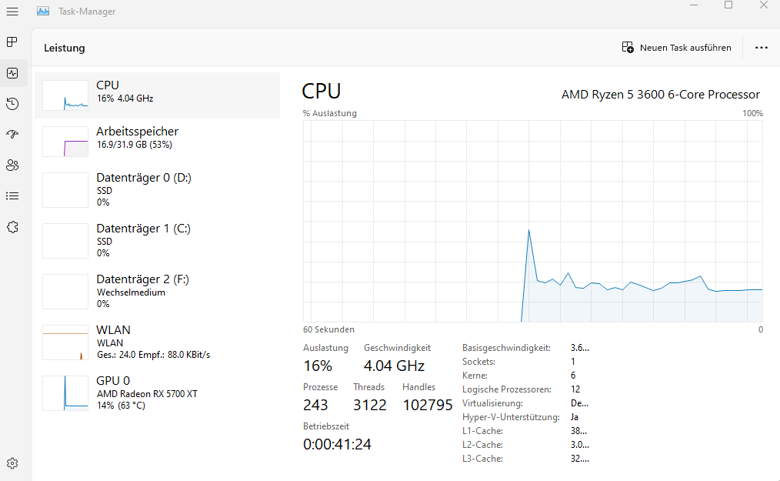Open Dienste puzzle-piece icon
The width and height of the screenshot is (780, 481).
12,226
